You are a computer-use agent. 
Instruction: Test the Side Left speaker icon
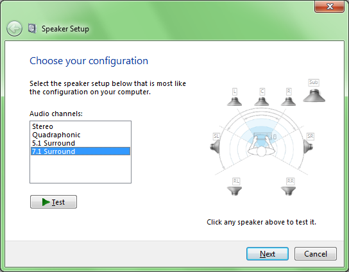[215, 146]
